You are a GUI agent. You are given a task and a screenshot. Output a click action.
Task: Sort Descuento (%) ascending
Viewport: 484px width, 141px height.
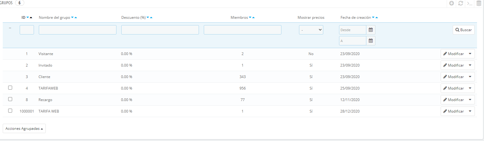click(x=151, y=18)
